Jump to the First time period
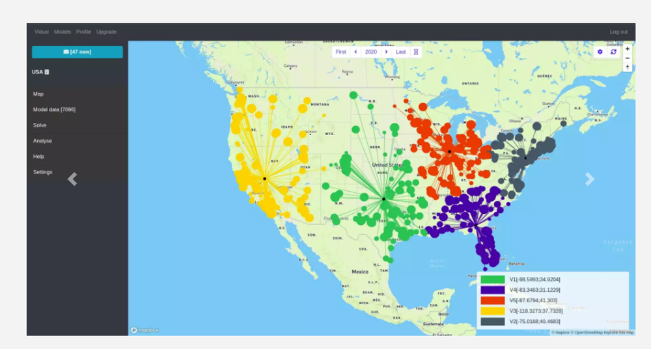The image size is (651, 349). (341, 52)
